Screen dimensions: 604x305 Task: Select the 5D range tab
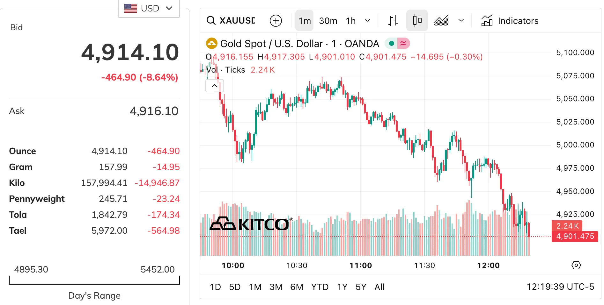(x=235, y=287)
